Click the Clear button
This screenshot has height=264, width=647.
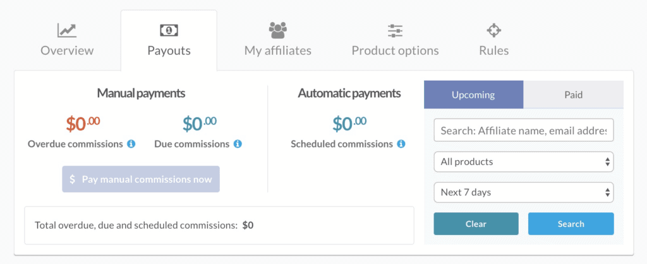[476, 224]
